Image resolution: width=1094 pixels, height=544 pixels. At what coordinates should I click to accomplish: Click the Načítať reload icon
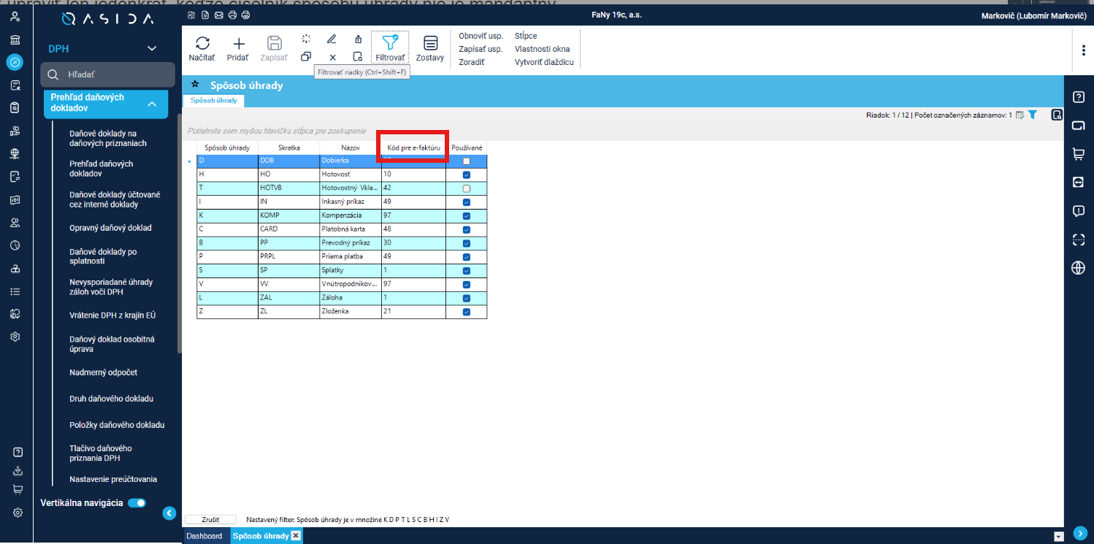tap(202, 43)
